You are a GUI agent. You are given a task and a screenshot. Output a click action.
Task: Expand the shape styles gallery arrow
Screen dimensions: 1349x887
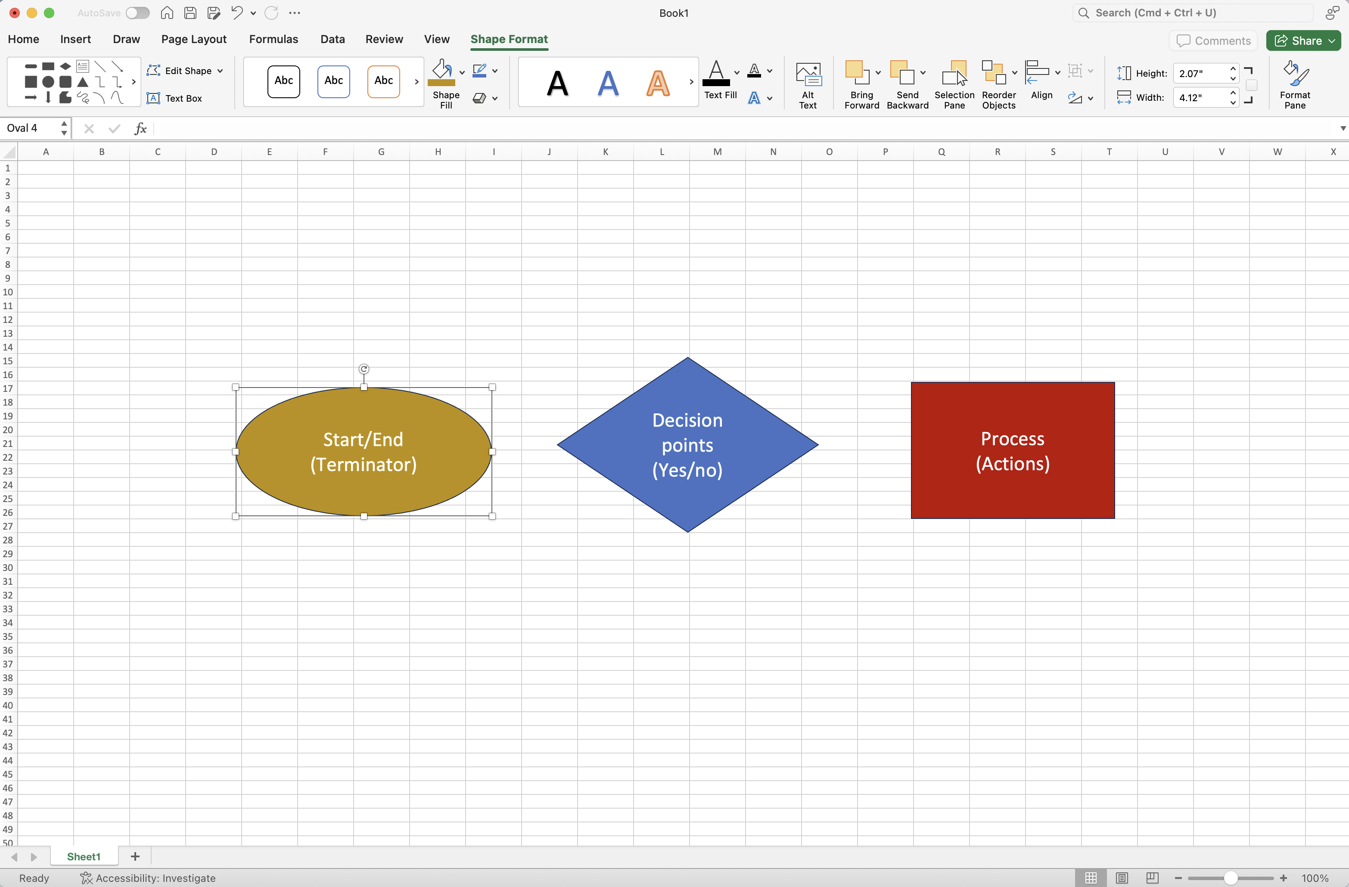tap(417, 82)
